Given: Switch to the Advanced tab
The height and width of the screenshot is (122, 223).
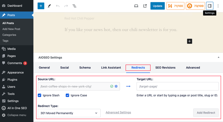Looking at the screenshot, I should click(193, 68).
